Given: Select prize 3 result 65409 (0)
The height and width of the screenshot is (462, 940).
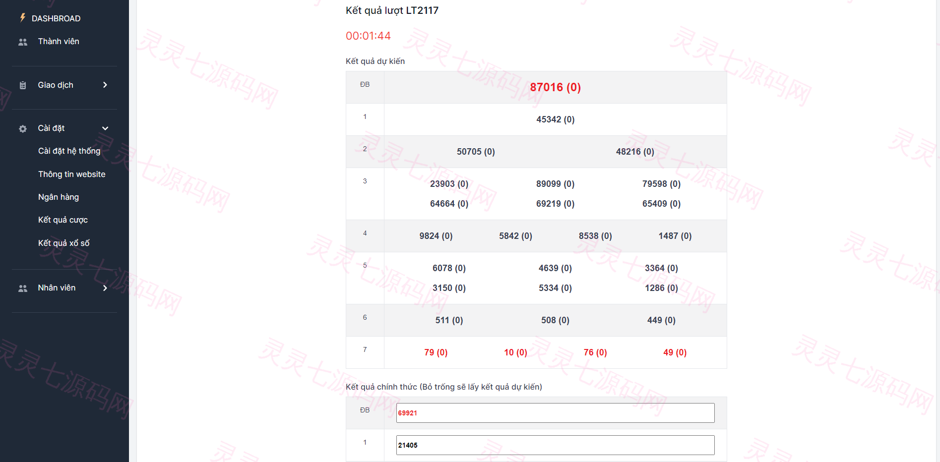Looking at the screenshot, I should coord(661,204).
